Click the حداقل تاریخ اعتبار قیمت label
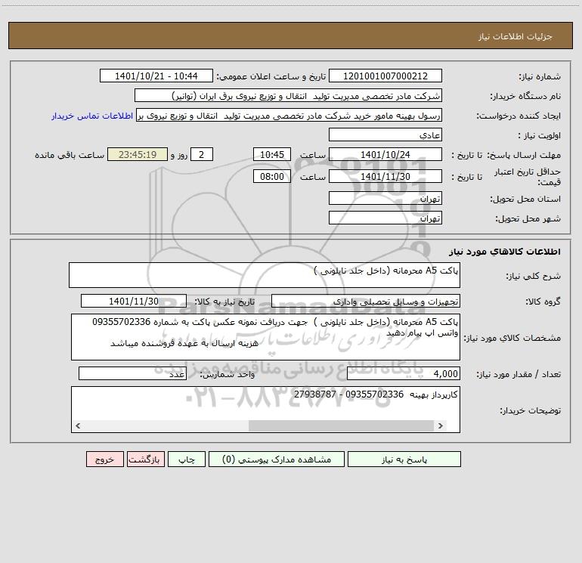582x563 pixels. (x=528, y=177)
